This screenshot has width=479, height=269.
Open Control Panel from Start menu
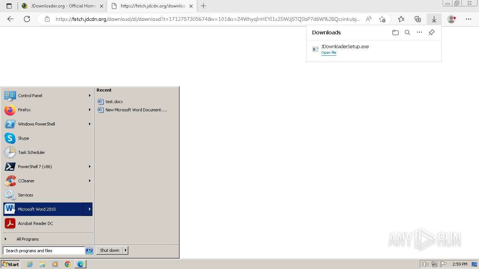click(x=48, y=96)
